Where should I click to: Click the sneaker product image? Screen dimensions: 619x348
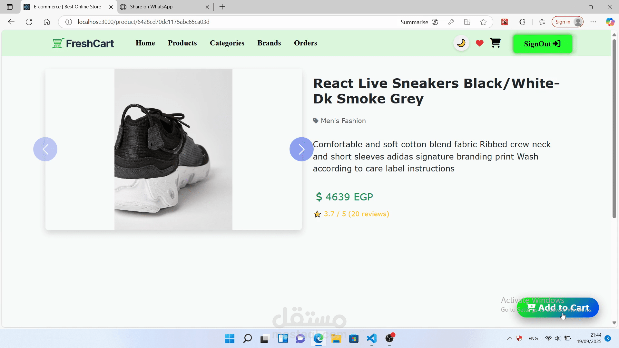click(173, 149)
